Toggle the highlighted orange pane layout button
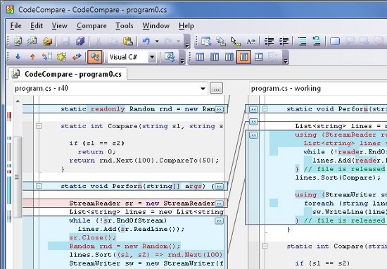The image size is (387, 269). pos(244,57)
